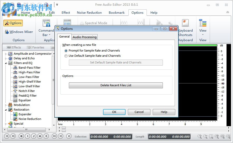This screenshot has height=143, width=233.
Task: Collapse Filters and EQ category
Action: 6,63
